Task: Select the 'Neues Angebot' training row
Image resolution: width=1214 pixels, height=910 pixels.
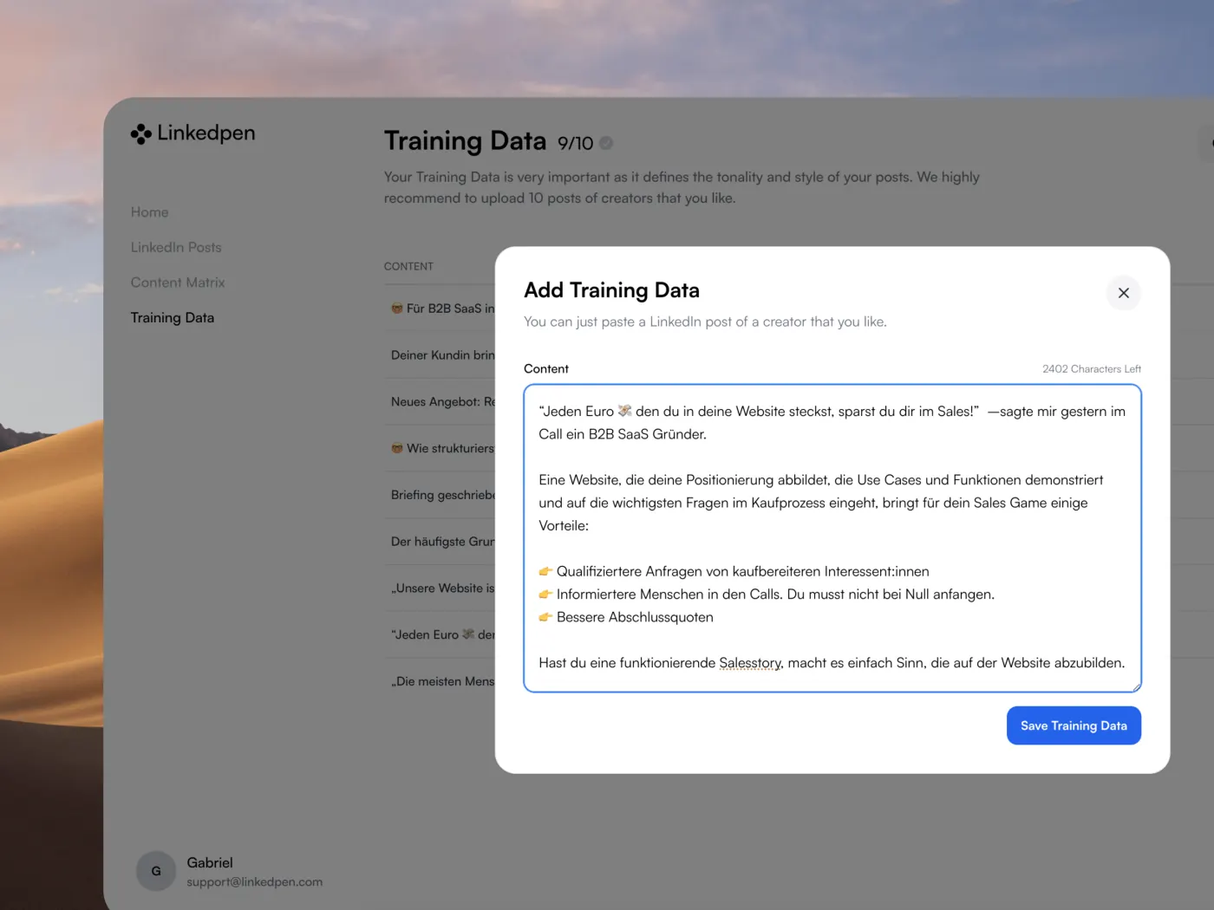Action: [440, 401]
